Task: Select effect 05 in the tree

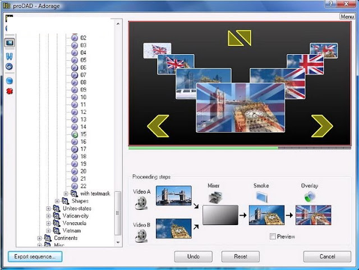Action: tap(79, 60)
